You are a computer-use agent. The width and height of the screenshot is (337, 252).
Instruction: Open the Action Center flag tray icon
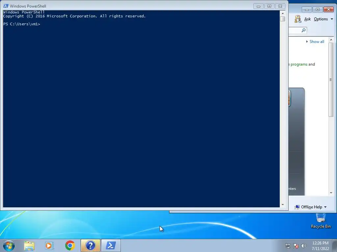coord(296,246)
